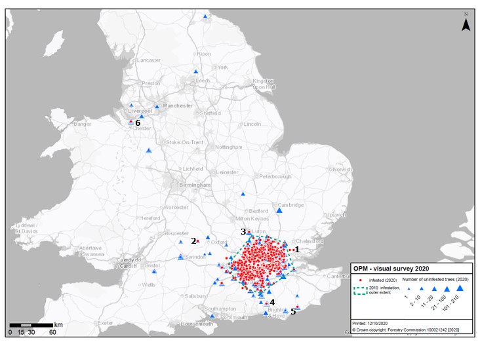
Task: Click the outlier site labeled number 3
Action: 249,234
